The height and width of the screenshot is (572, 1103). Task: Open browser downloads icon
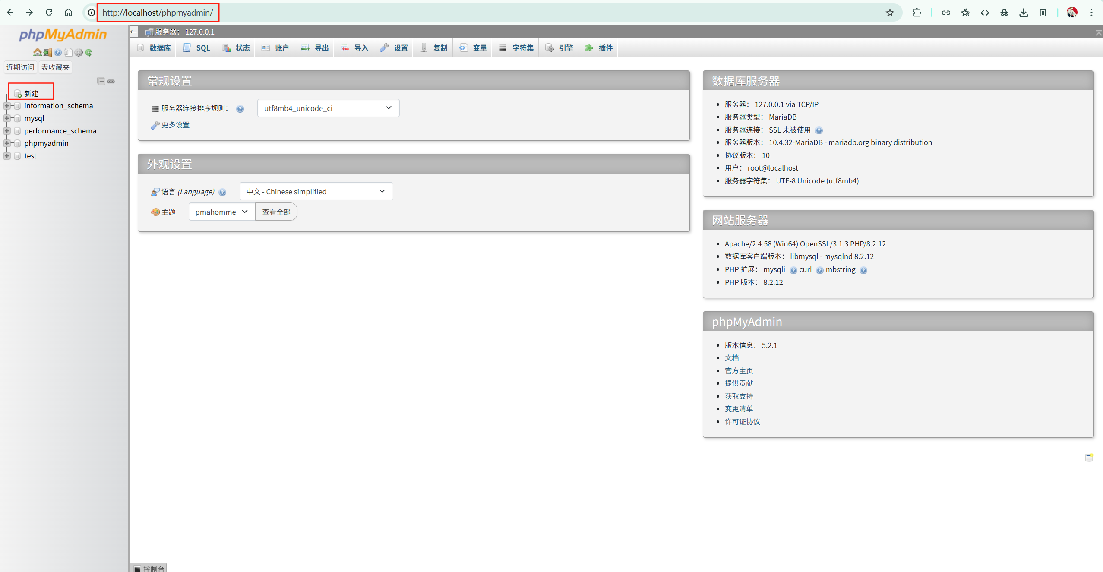[1024, 13]
